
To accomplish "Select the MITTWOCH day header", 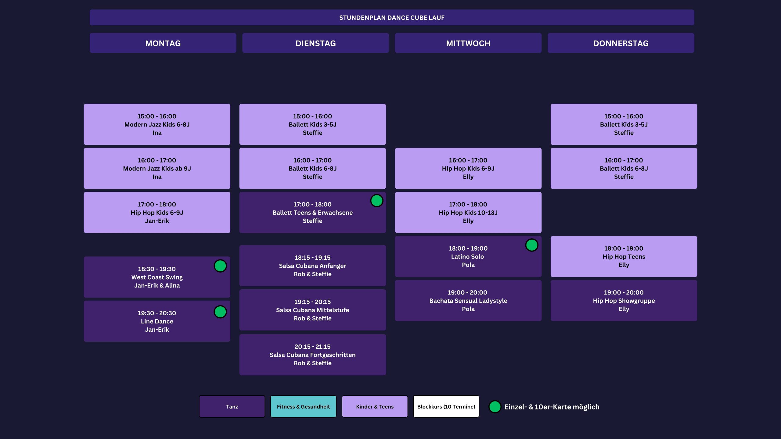I will (468, 43).
